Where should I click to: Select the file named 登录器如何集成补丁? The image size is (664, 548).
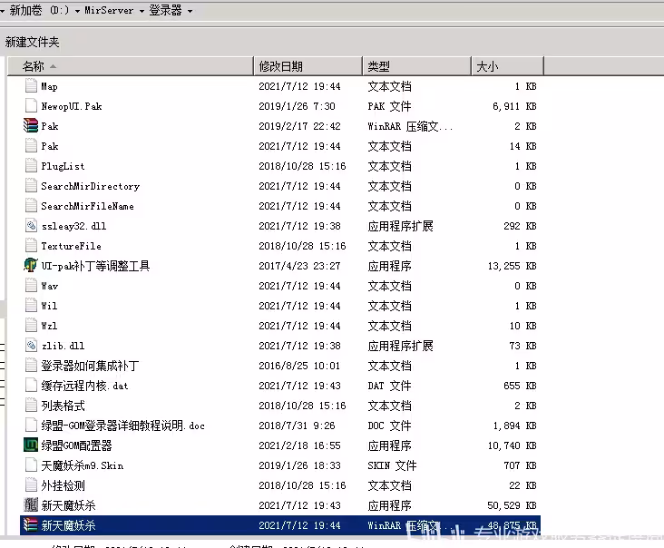(90, 366)
